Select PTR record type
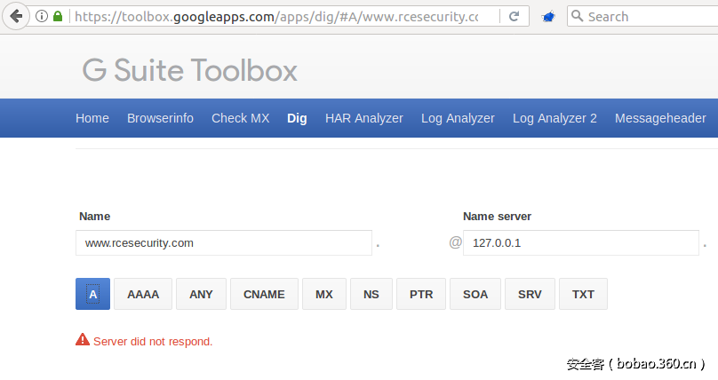Image resolution: width=718 pixels, height=380 pixels. coord(421,294)
